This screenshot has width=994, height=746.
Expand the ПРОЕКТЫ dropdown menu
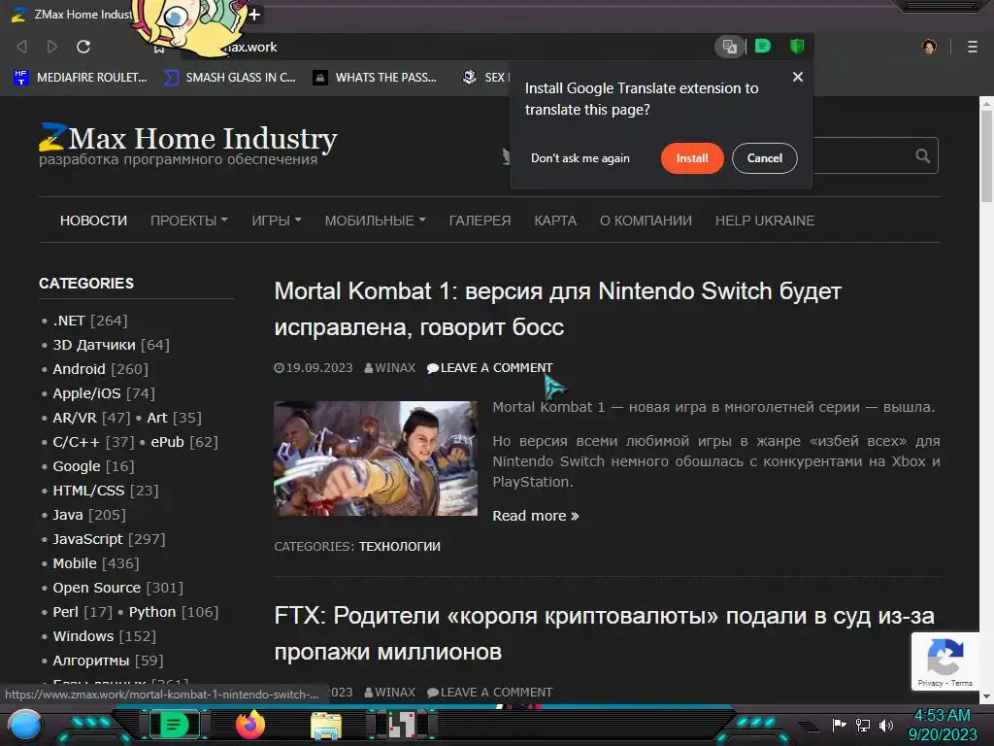coord(189,220)
